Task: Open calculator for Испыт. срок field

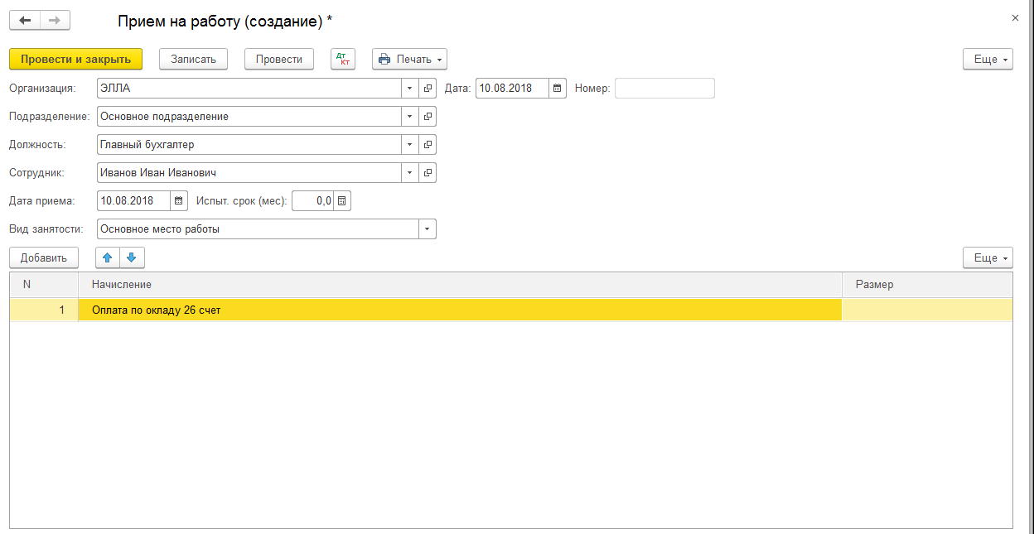Action: 342,201
